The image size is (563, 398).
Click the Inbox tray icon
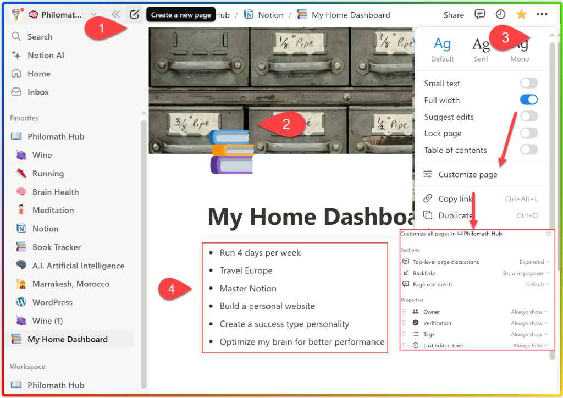16,91
